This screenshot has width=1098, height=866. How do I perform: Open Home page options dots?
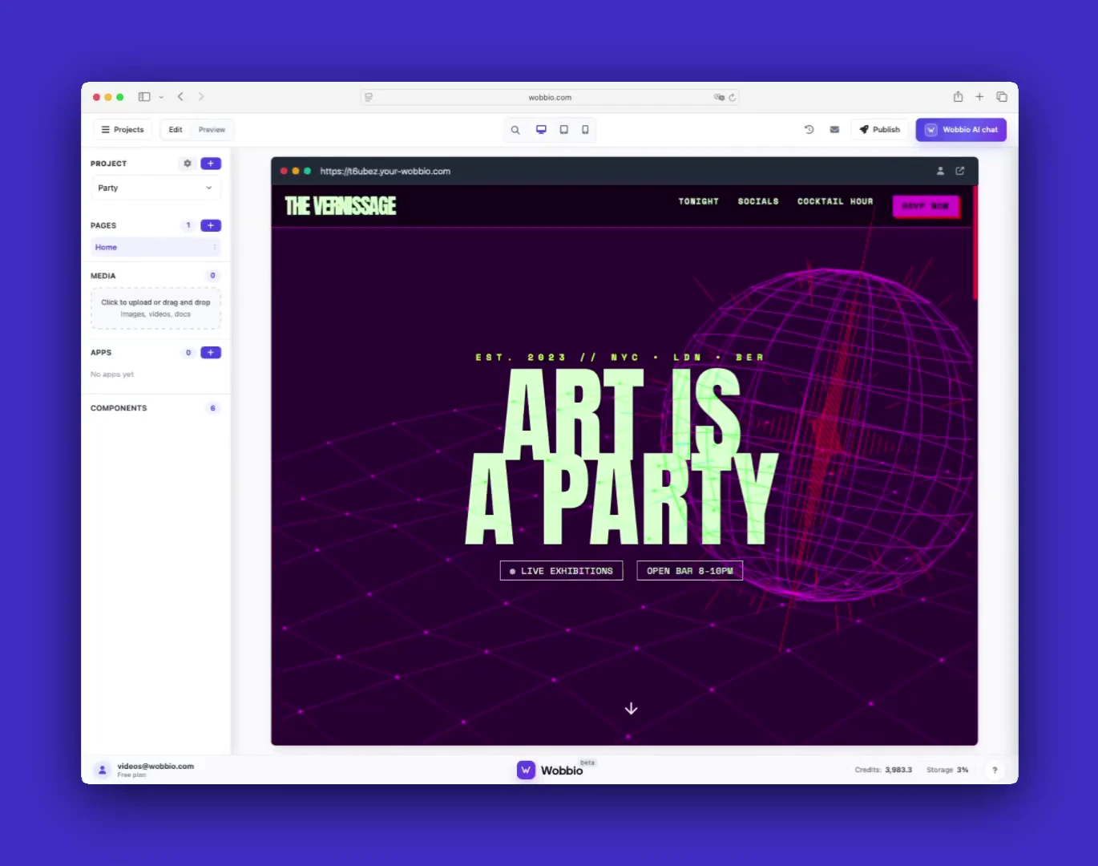[215, 247]
